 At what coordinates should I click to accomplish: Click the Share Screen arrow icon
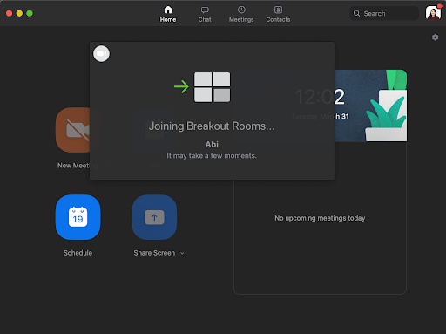(154, 217)
